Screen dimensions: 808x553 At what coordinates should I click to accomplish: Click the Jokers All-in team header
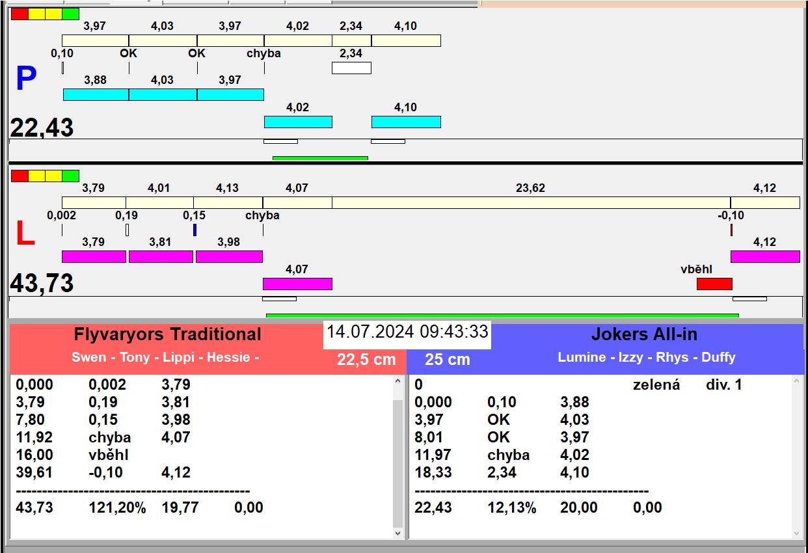(x=643, y=334)
